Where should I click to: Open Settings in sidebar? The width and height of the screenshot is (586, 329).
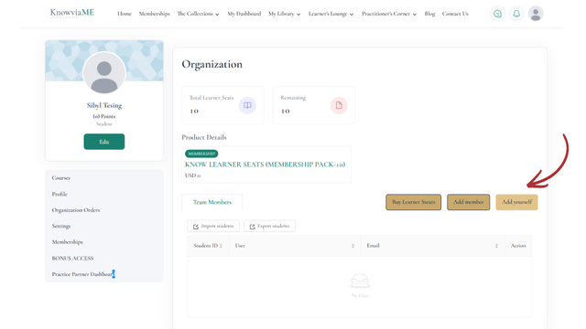click(61, 226)
